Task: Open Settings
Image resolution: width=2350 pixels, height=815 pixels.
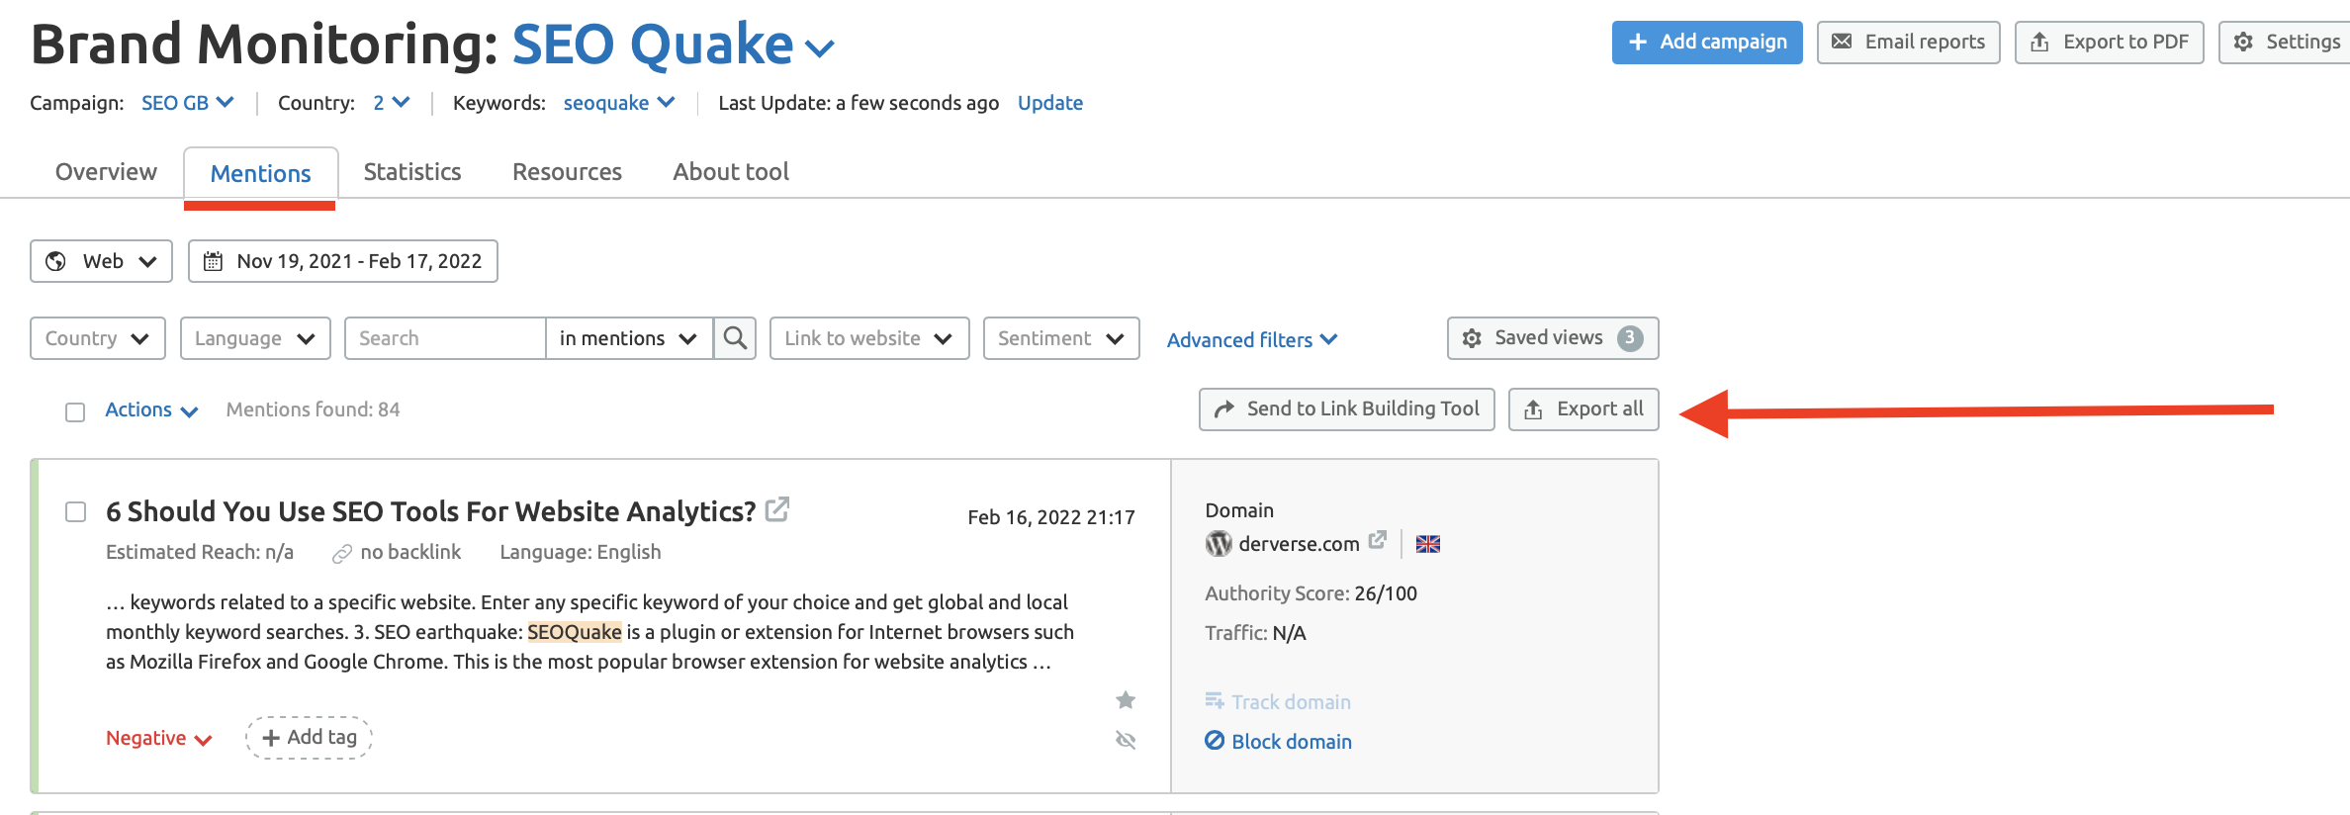Action: click(x=2286, y=43)
